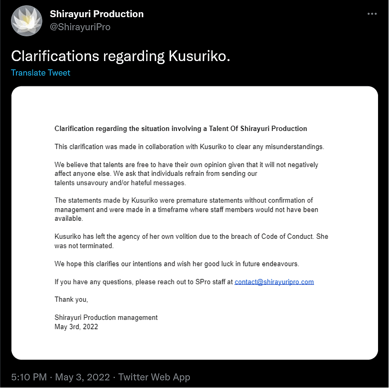Click the Shirayuri Production display name
The image size is (391, 391).
(97, 14)
